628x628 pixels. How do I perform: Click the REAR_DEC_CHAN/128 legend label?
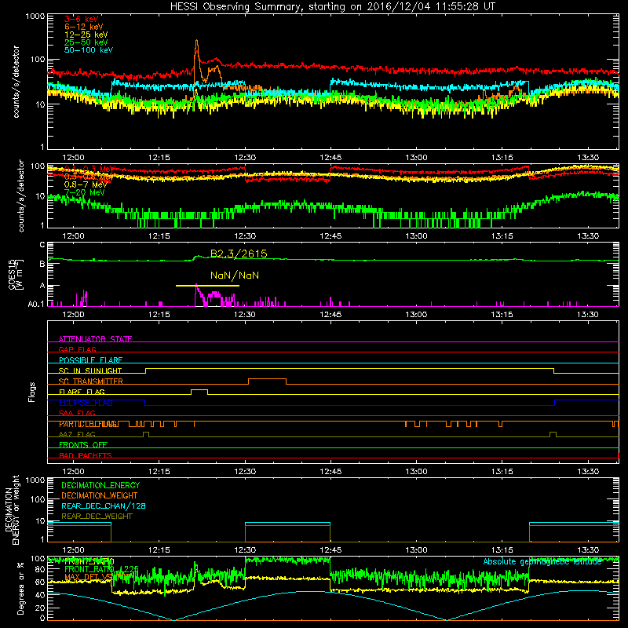coord(104,506)
